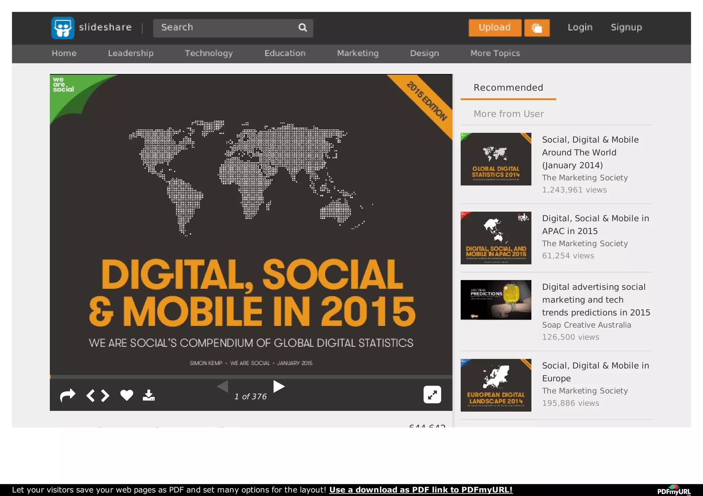Click the Upload button

(x=495, y=28)
